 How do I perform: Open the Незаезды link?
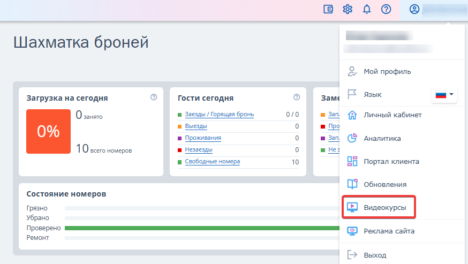199,149
